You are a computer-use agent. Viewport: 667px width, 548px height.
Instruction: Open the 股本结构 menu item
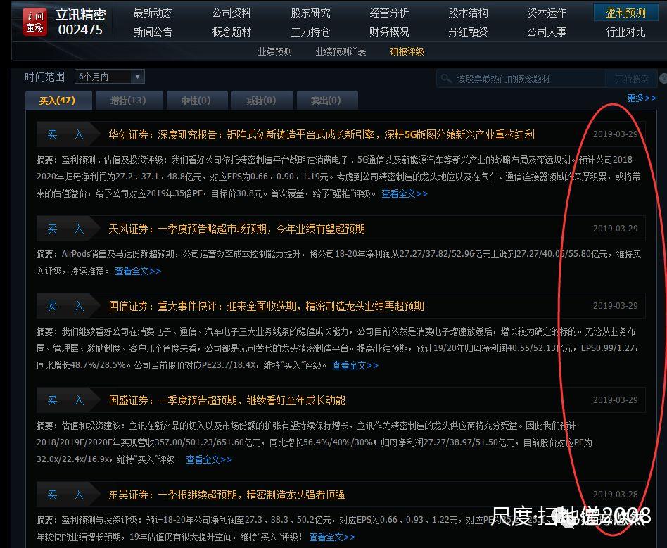(x=468, y=13)
